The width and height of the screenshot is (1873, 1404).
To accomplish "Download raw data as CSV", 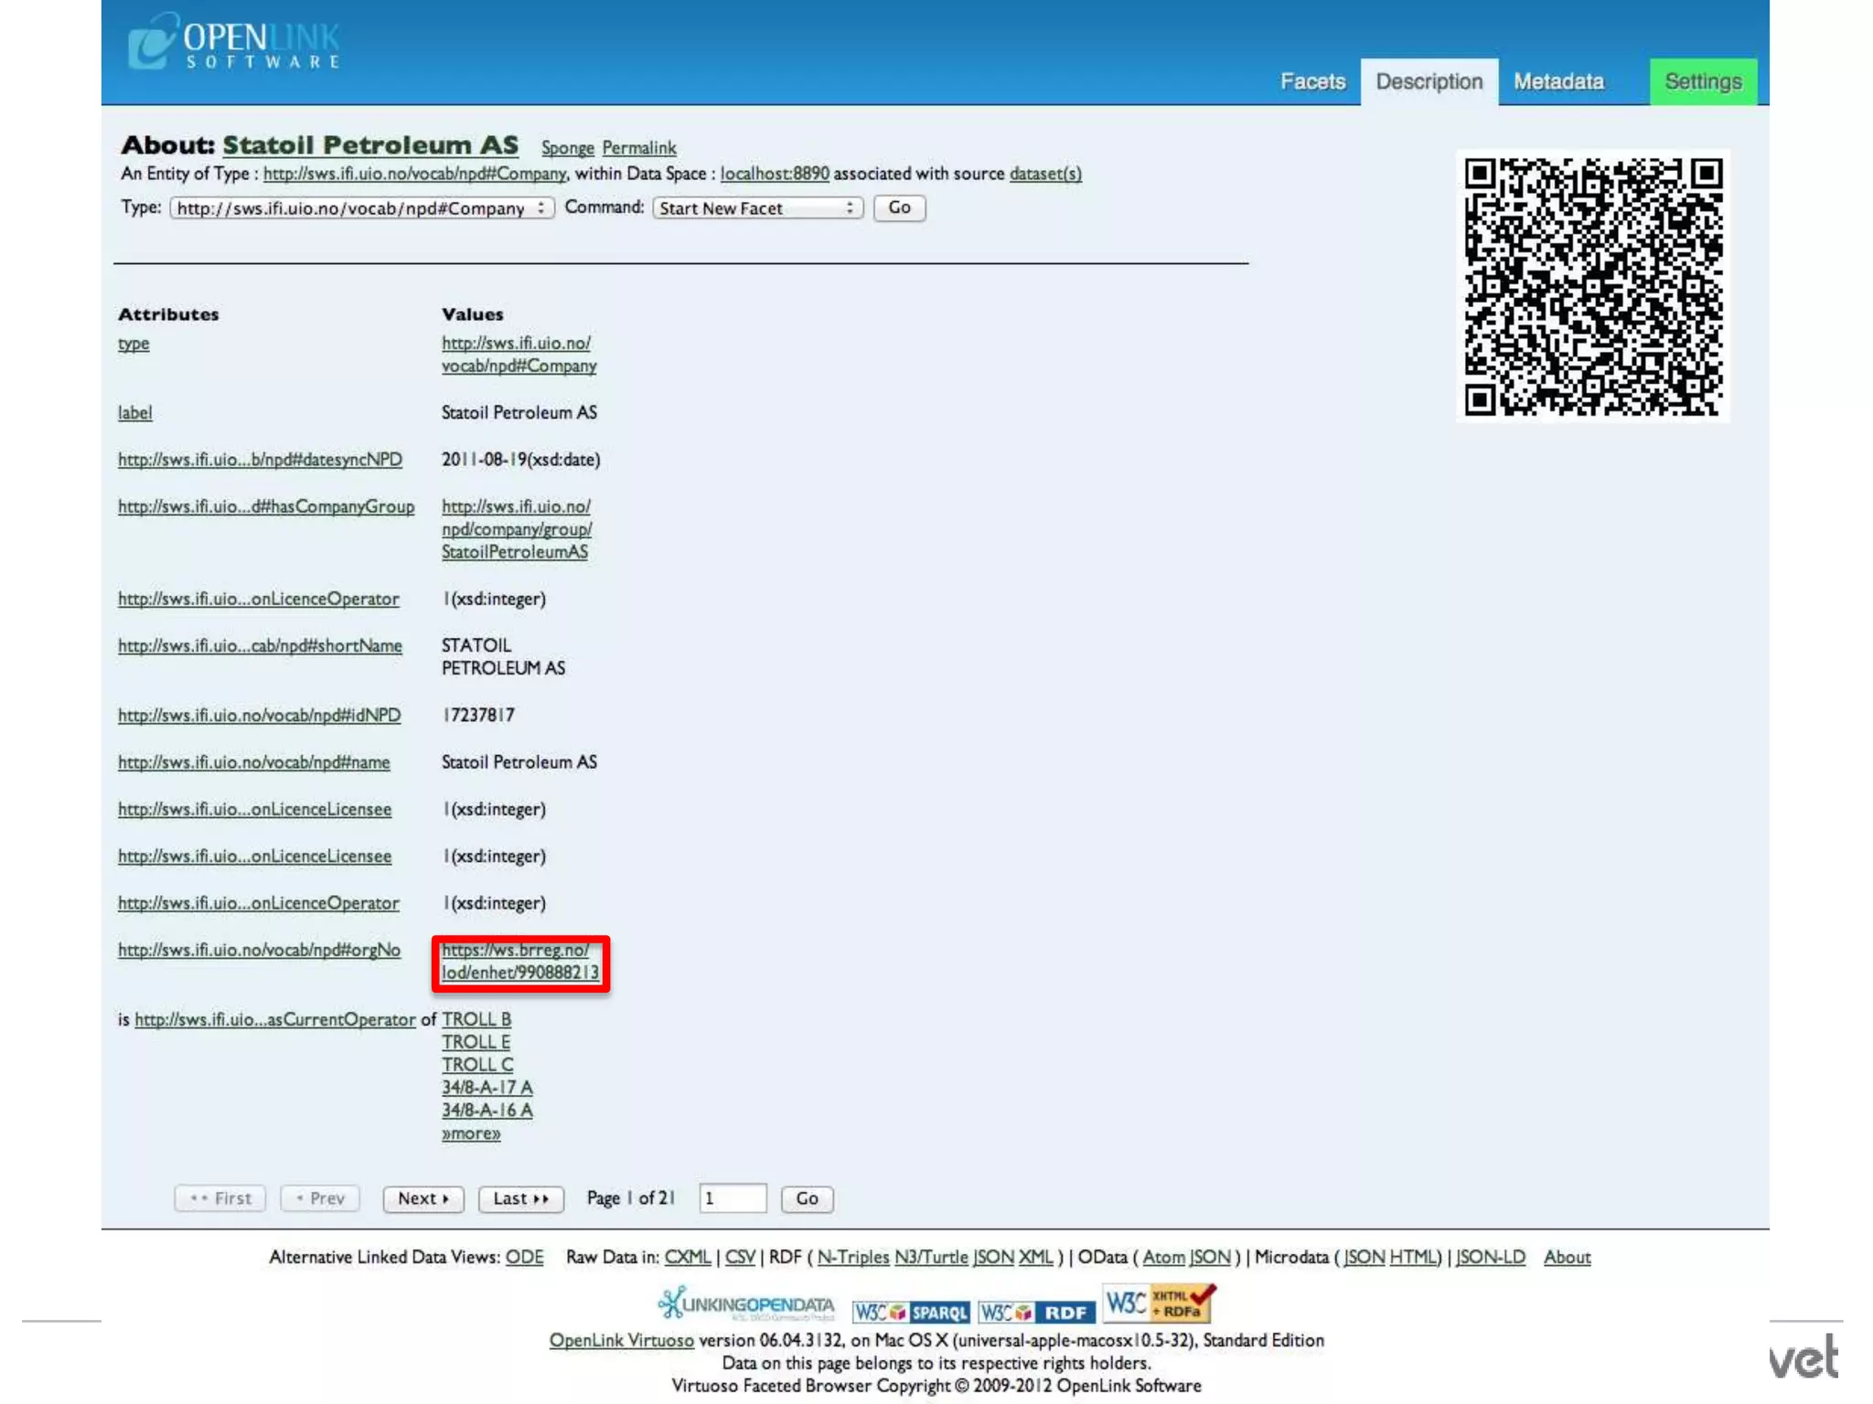I will [x=740, y=1258].
